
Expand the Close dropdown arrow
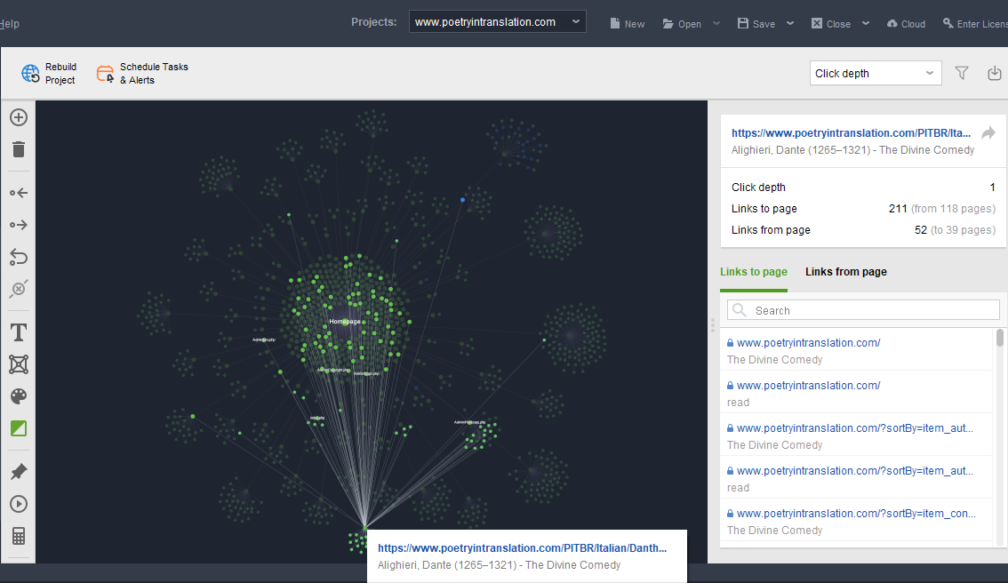point(866,24)
